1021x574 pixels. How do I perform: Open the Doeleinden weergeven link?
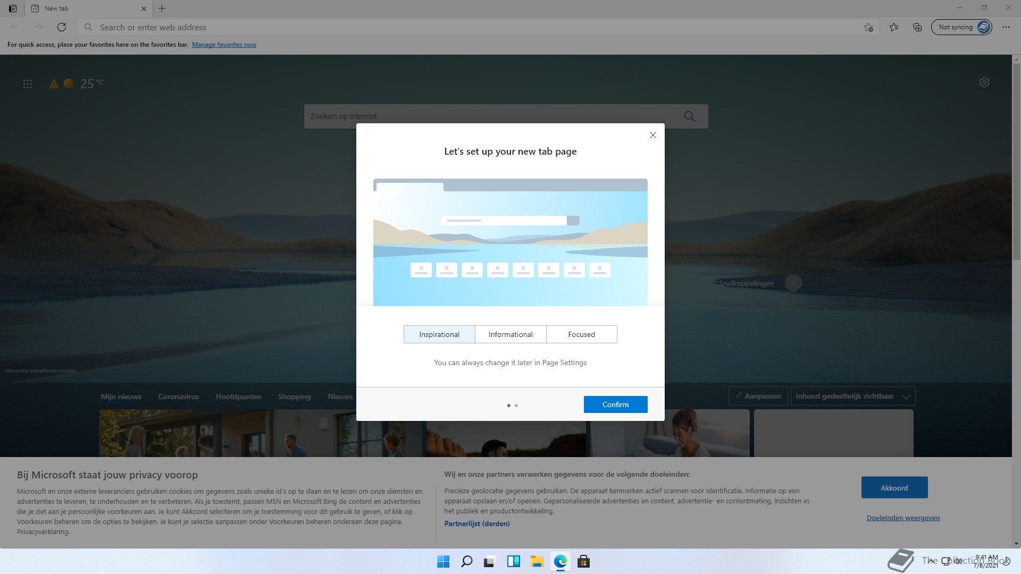[x=903, y=518]
